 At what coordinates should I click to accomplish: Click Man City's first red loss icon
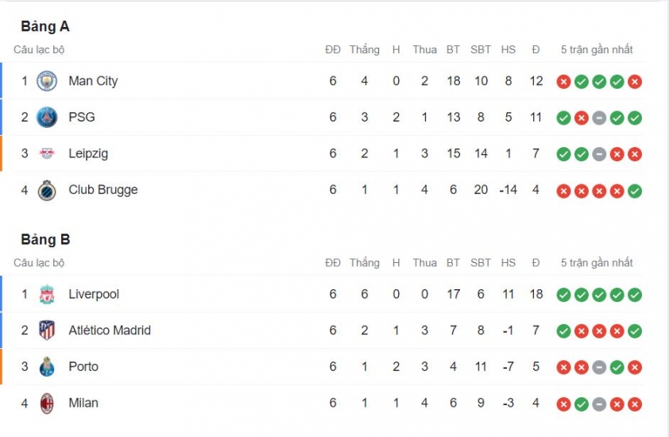pos(563,82)
